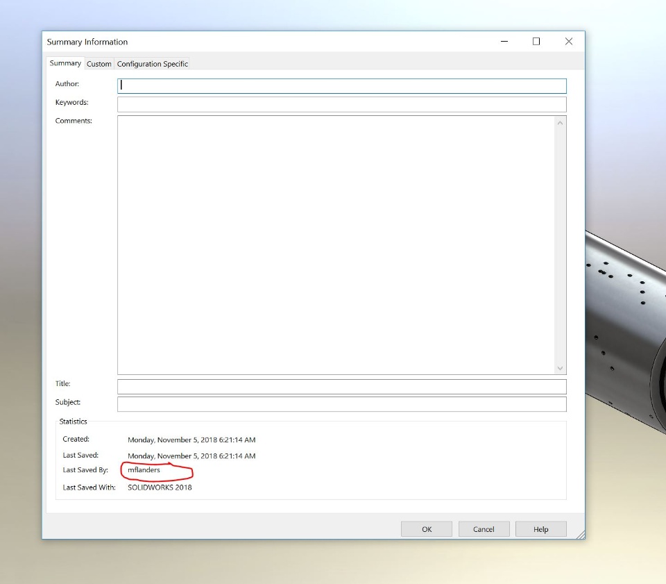Open the Configuration Specific tab
Image resolution: width=666 pixels, height=584 pixels.
tap(152, 64)
